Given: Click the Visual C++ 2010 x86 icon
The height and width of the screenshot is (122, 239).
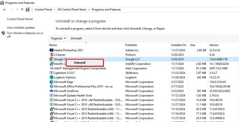Looking at the screenshot, I should (52, 105).
